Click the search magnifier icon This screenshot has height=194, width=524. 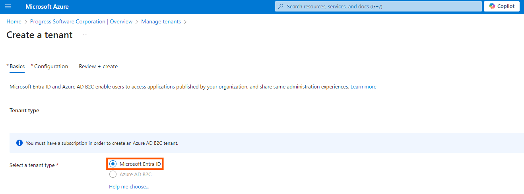click(281, 6)
